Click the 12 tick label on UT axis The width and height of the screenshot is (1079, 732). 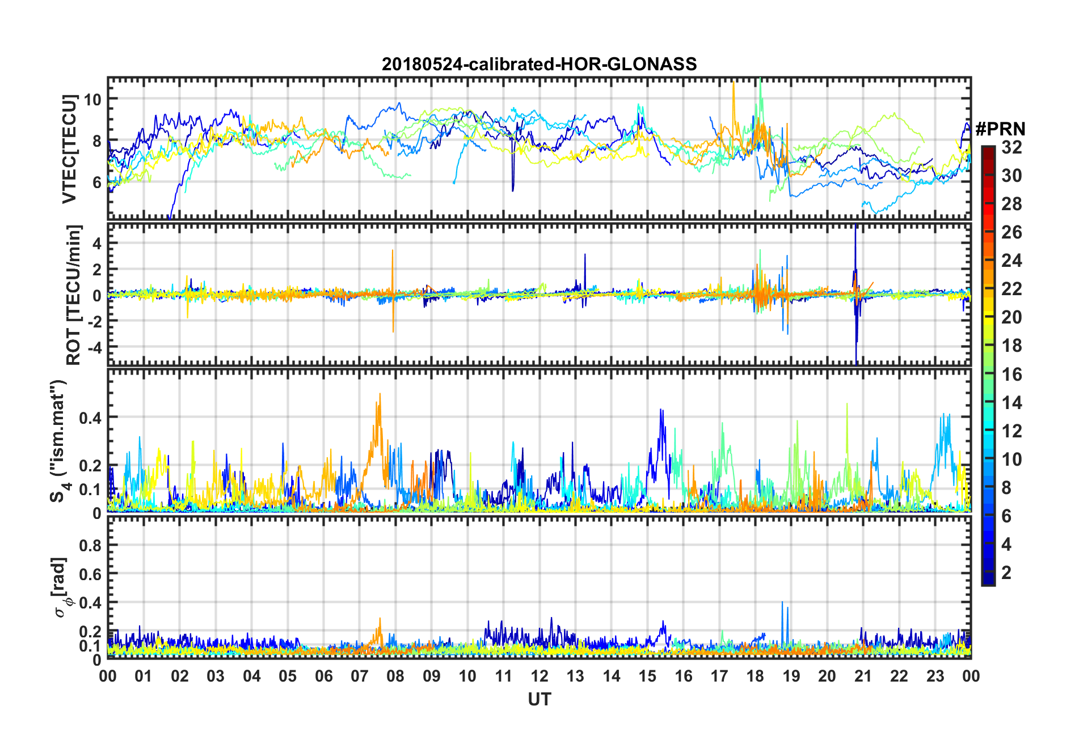pyautogui.click(x=539, y=676)
